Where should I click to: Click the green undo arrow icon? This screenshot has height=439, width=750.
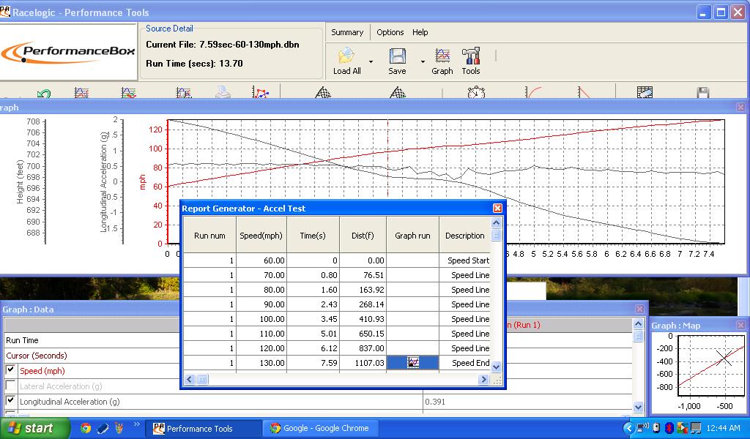tap(44, 94)
